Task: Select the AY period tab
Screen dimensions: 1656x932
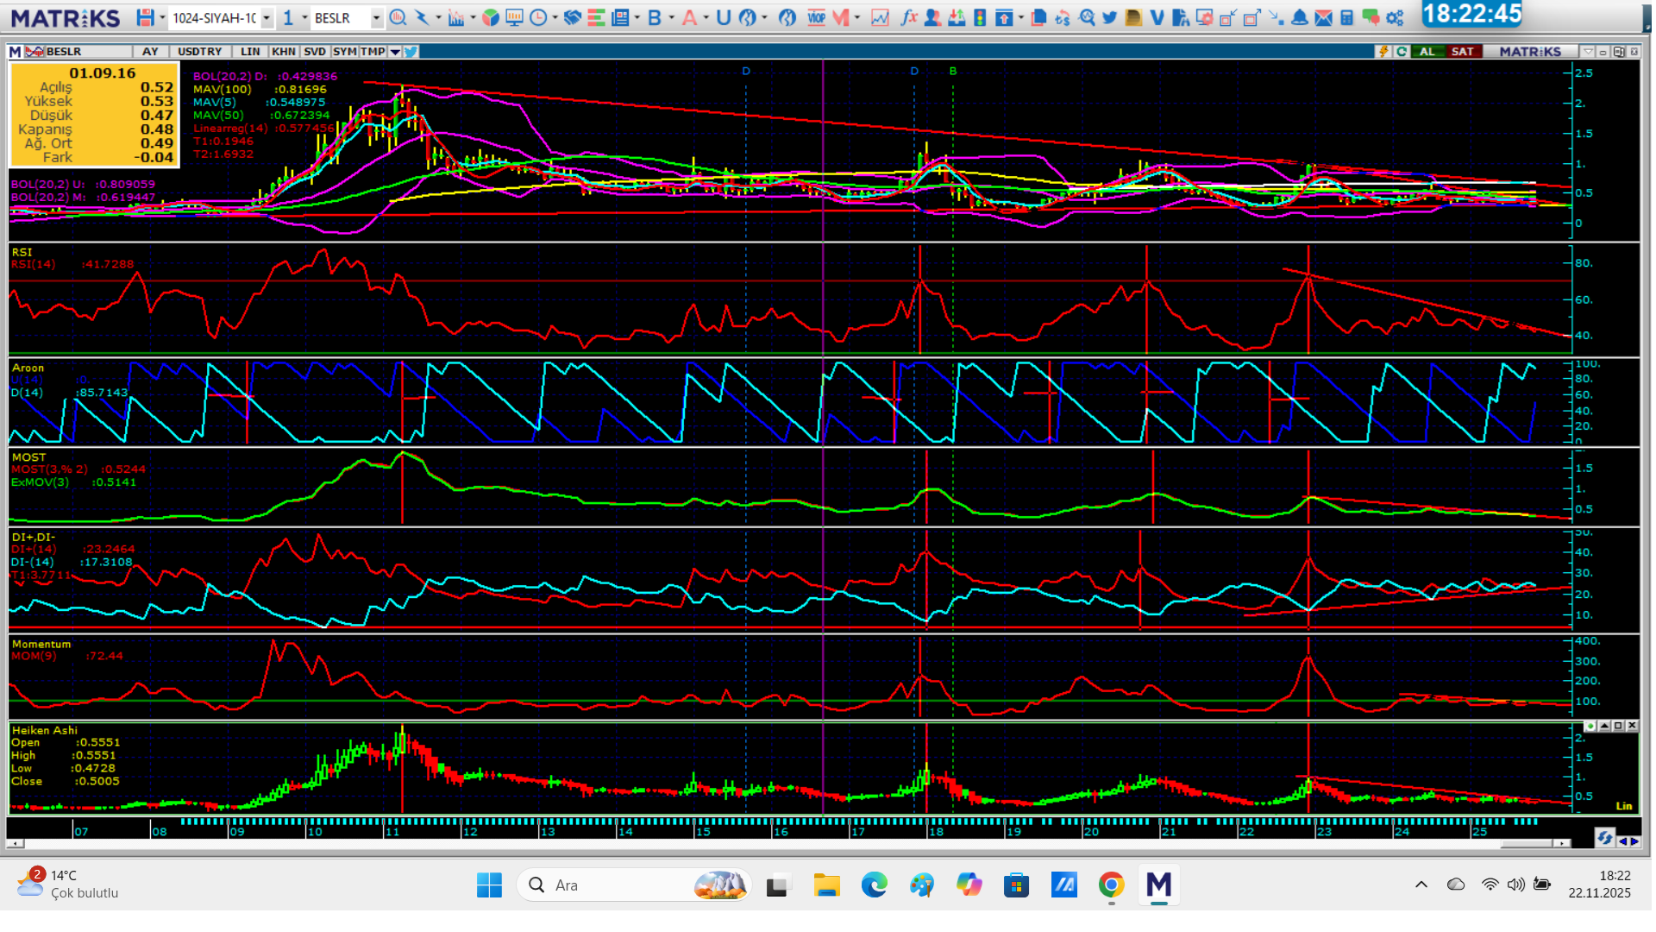Action: click(150, 52)
